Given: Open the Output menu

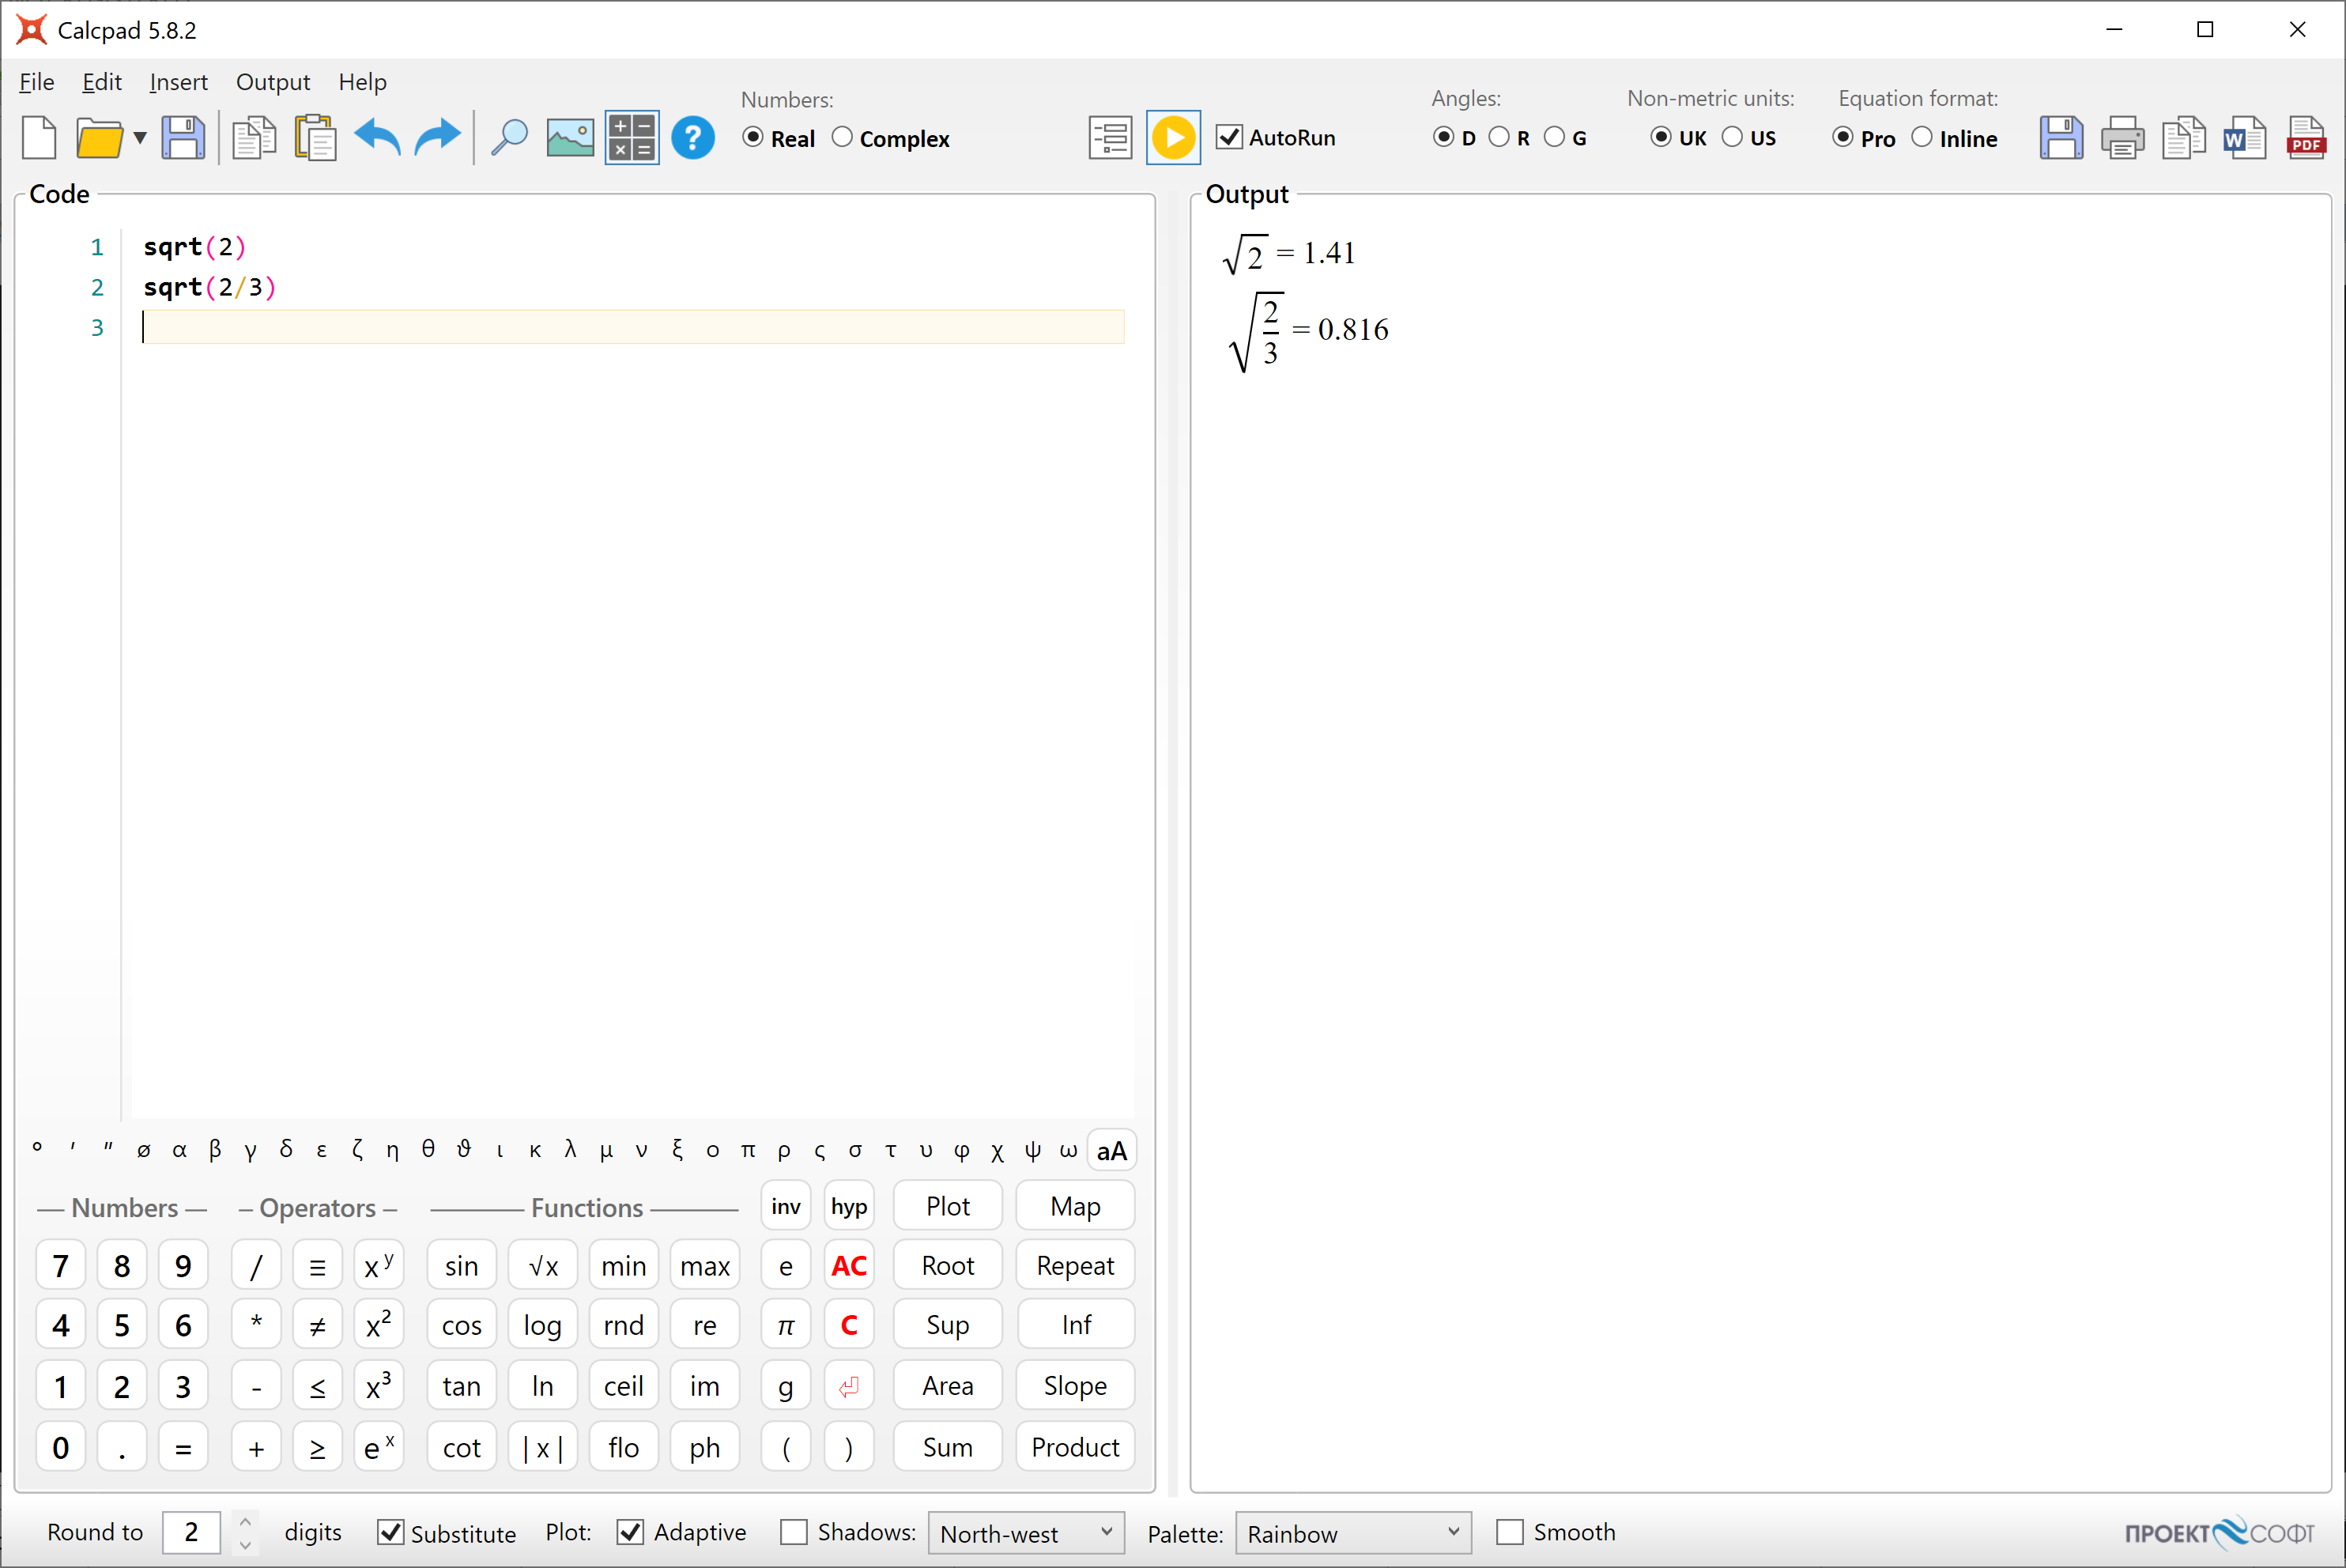Looking at the screenshot, I should pyautogui.click(x=273, y=82).
